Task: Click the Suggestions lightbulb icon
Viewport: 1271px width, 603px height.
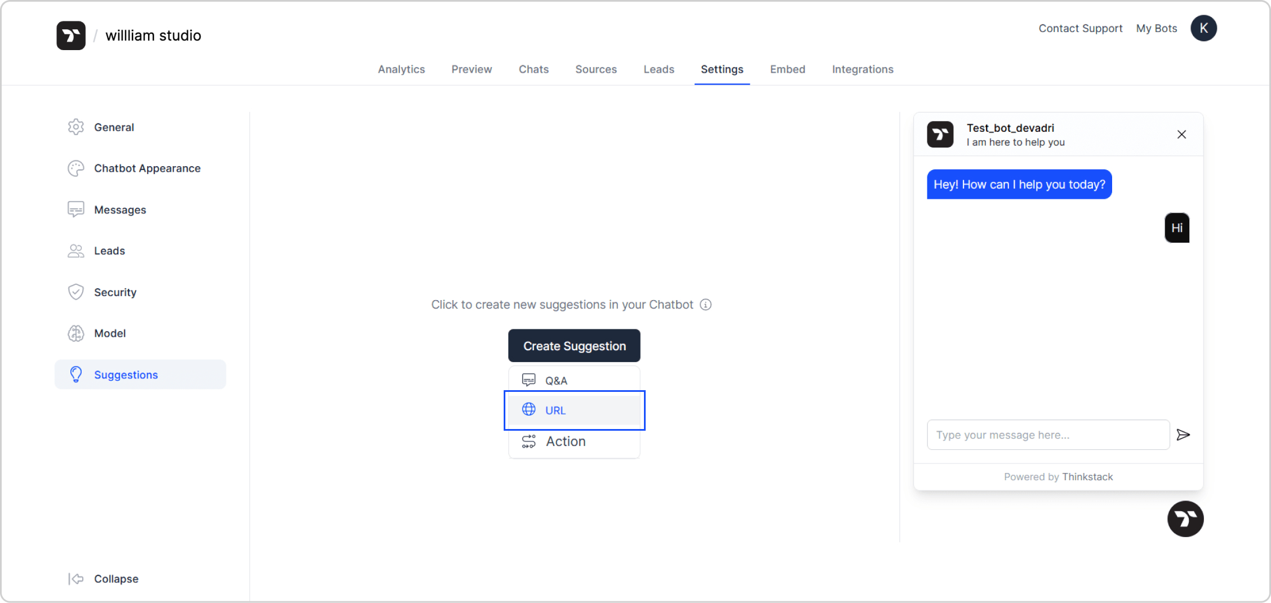Action: (76, 374)
